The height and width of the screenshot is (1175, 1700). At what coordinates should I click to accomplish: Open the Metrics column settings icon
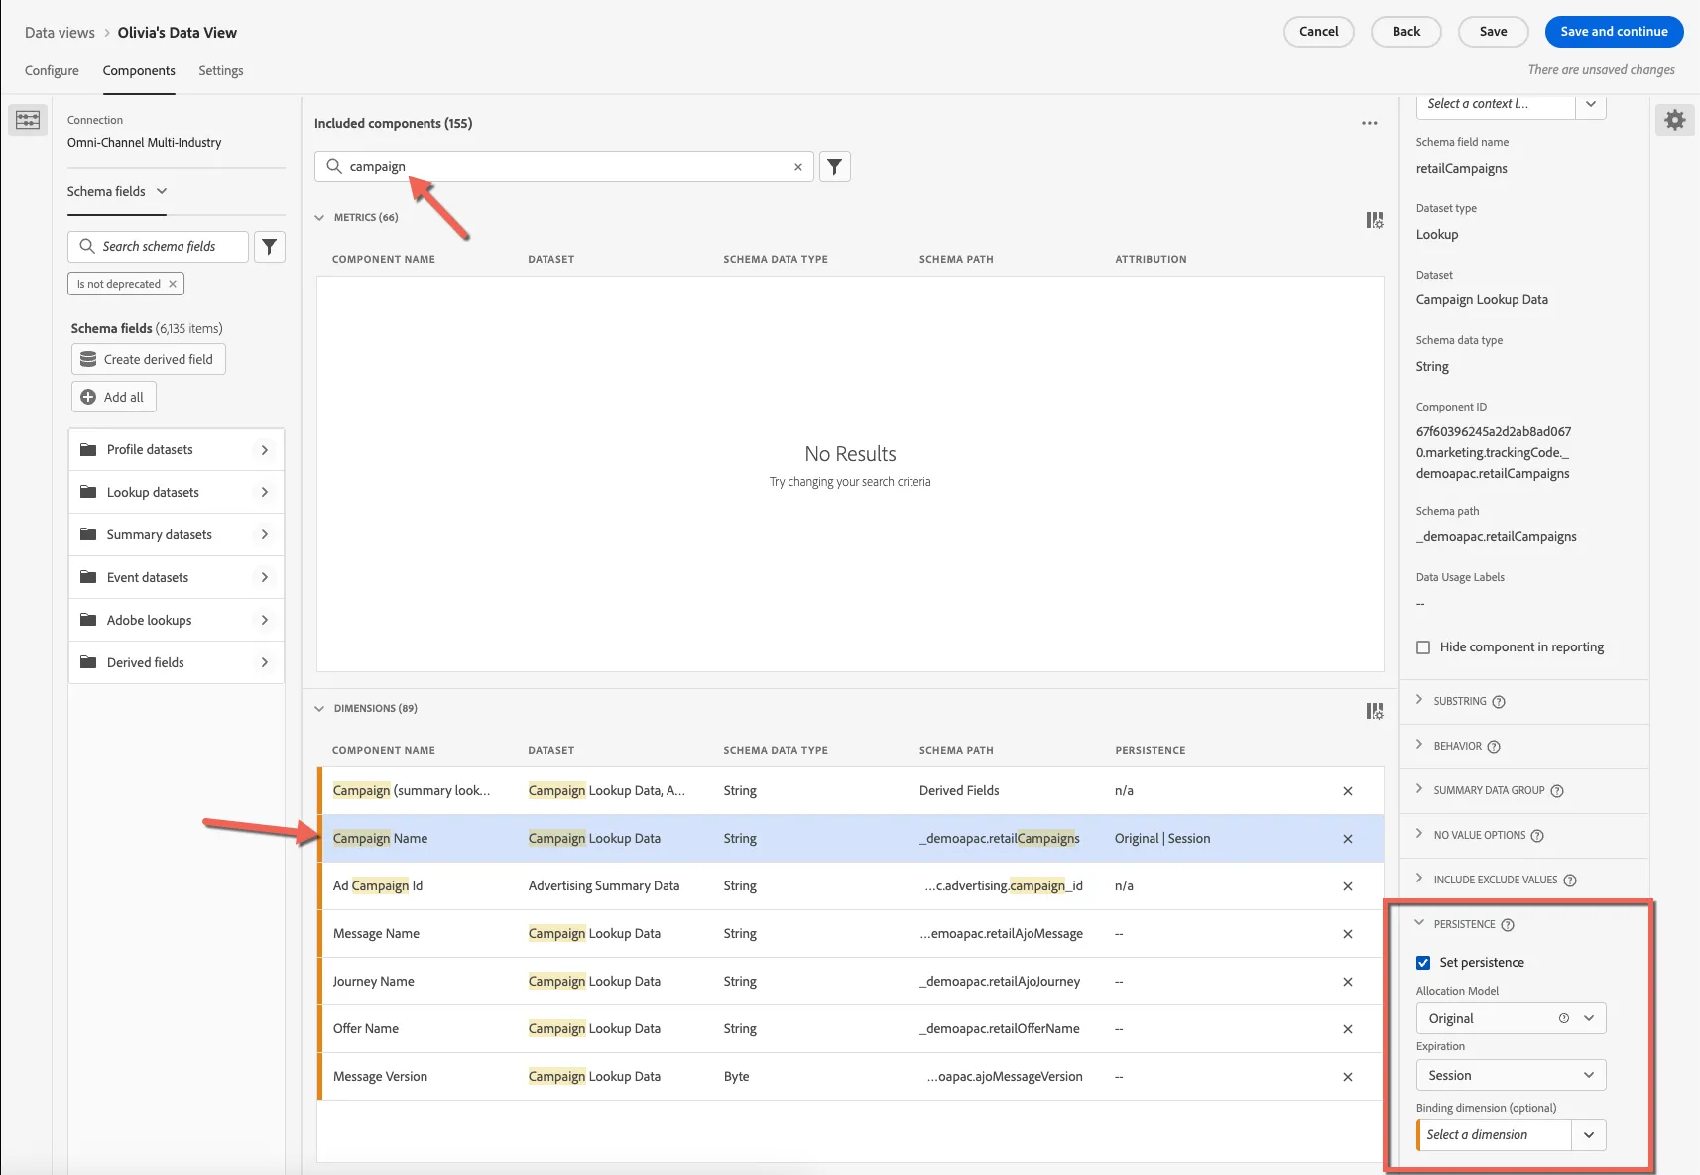tap(1375, 220)
